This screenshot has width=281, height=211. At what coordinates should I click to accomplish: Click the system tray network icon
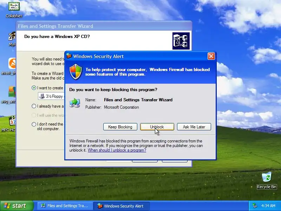tap(254, 206)
